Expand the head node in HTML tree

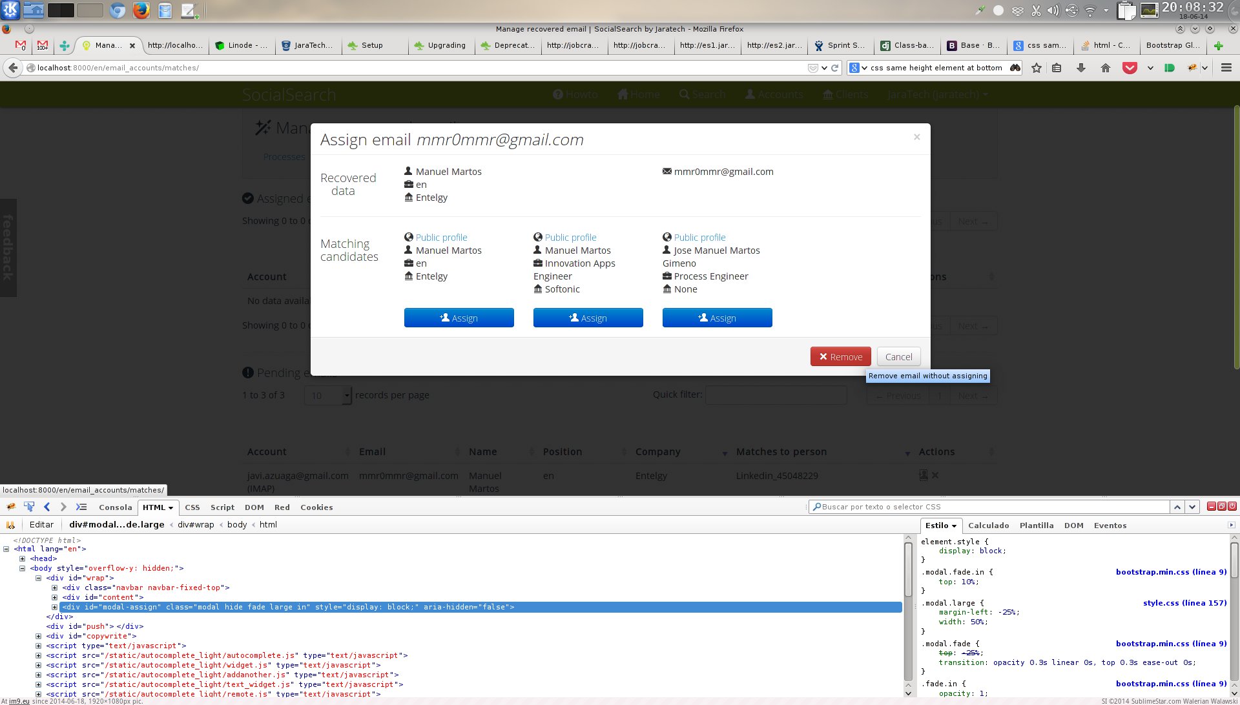[22, 559]
